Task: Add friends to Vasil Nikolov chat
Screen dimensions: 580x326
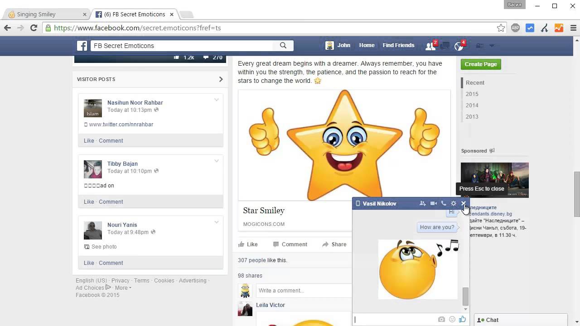Action: coord(423,204)
